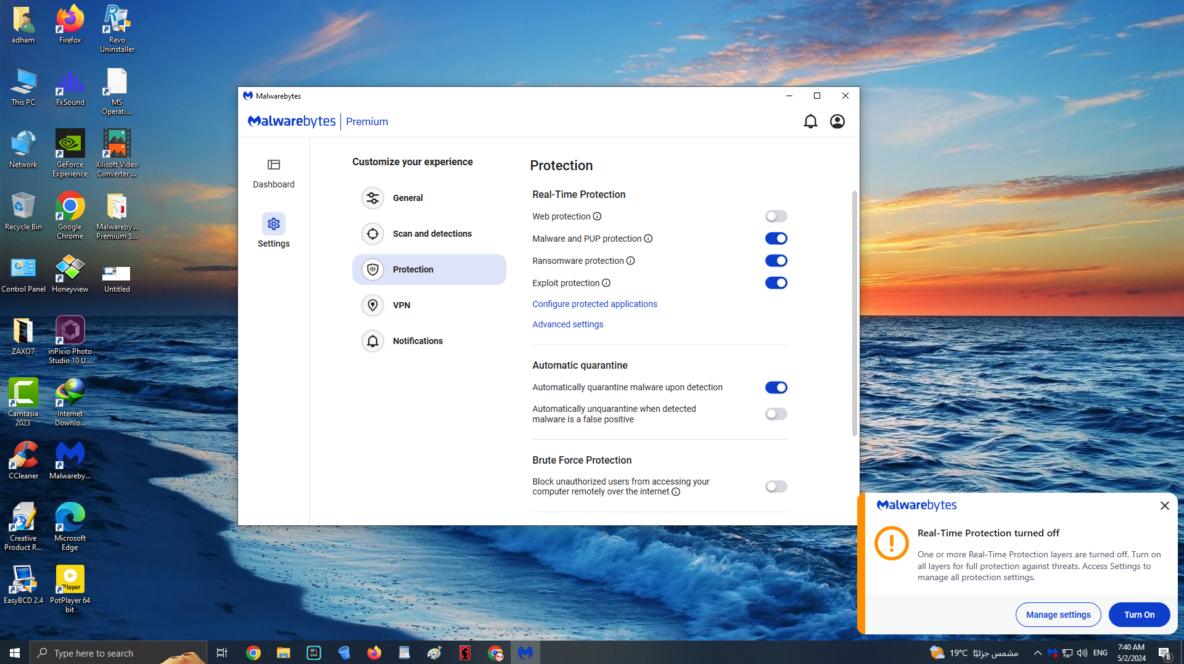
Task: Open Firefox desktop shortcut
Action: coord(70,25)
